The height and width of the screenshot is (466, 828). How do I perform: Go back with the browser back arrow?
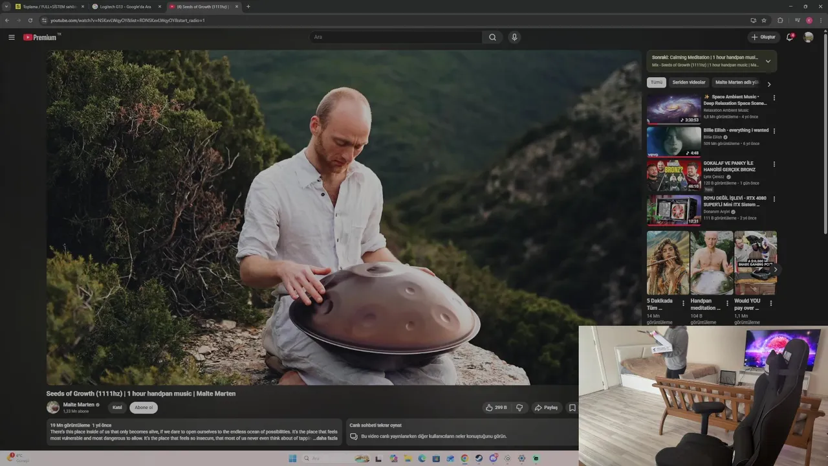point(7,20)
